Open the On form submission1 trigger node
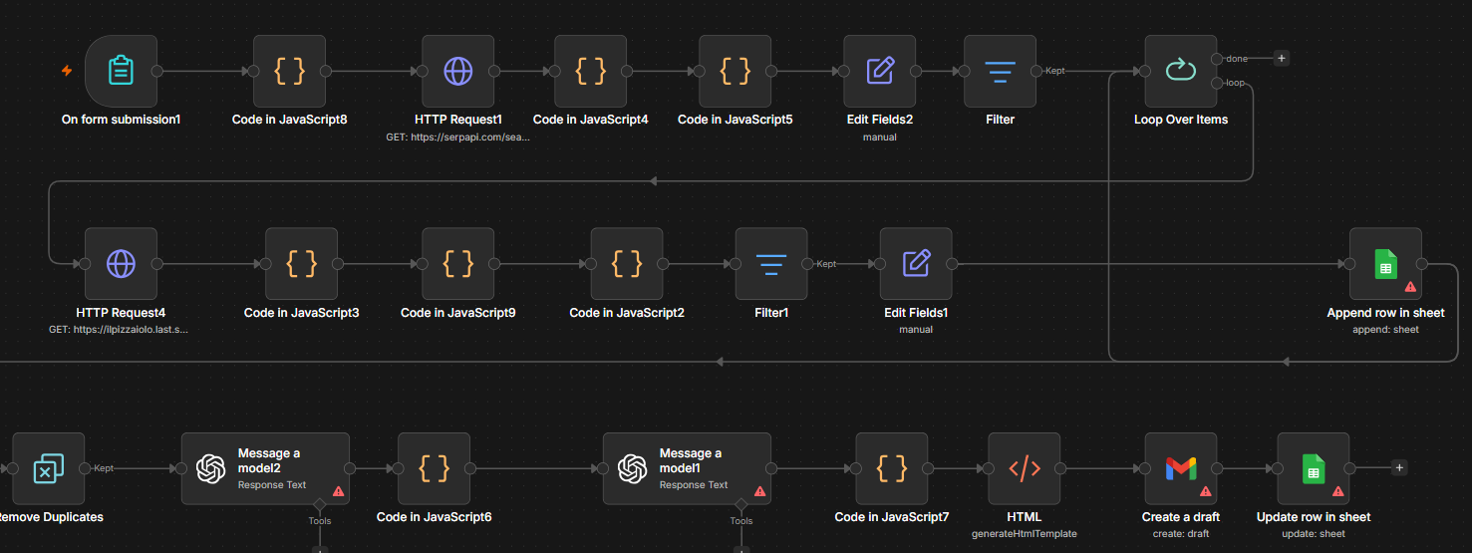Image resolution: width=1472 pixels, height=553 pixels. point(122,72)
